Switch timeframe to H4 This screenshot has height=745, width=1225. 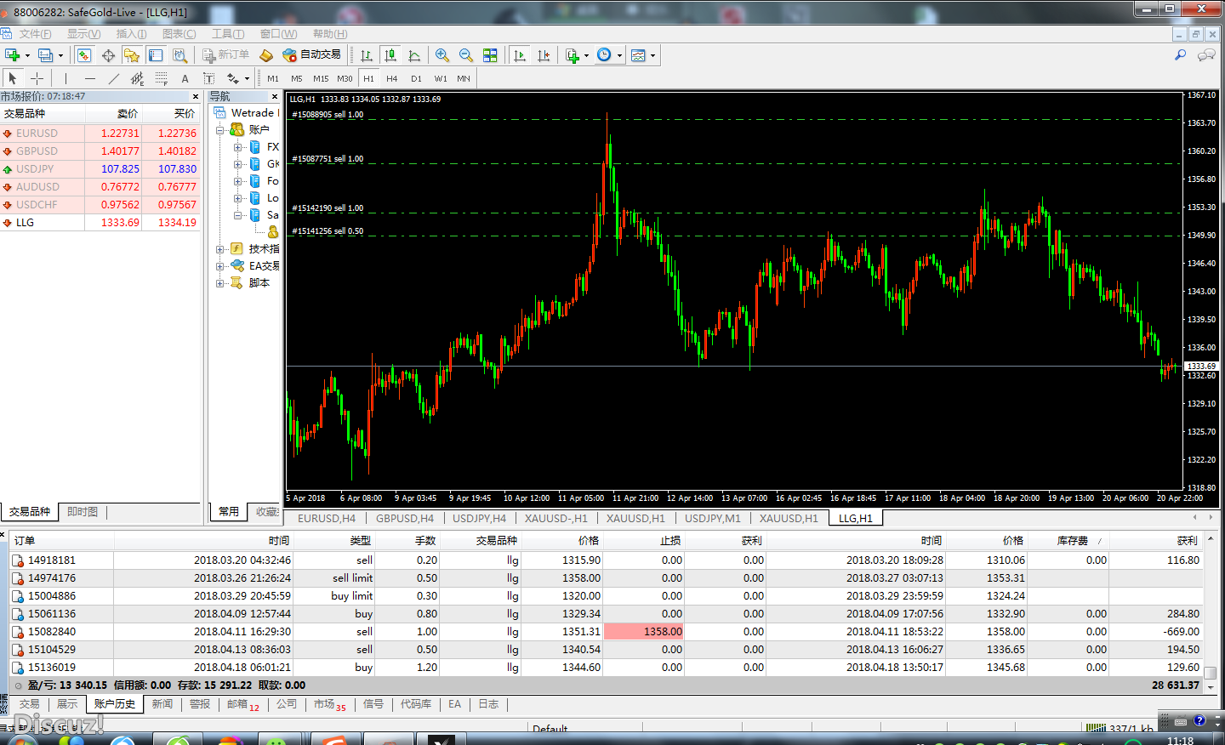tap(392, 78)
